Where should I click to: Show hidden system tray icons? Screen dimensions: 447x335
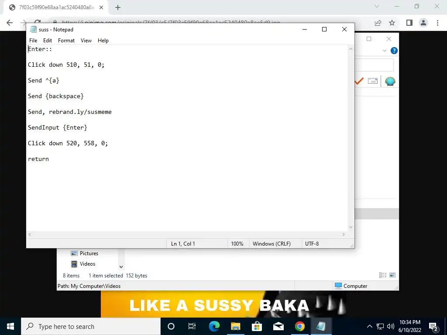click(x=369, y=326)
